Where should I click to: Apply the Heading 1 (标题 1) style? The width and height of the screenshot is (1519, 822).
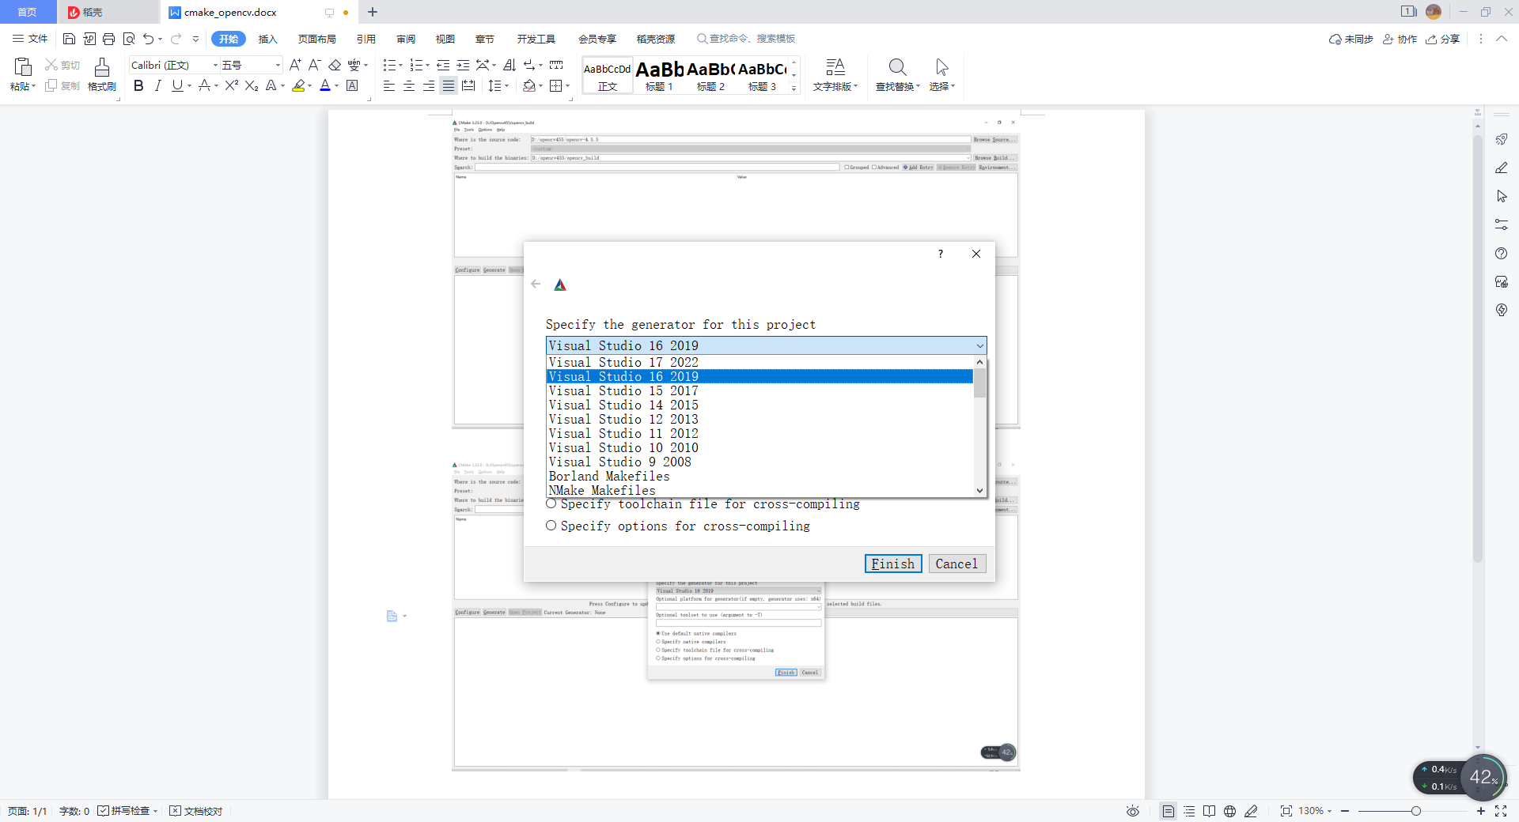tap(659, 75)
